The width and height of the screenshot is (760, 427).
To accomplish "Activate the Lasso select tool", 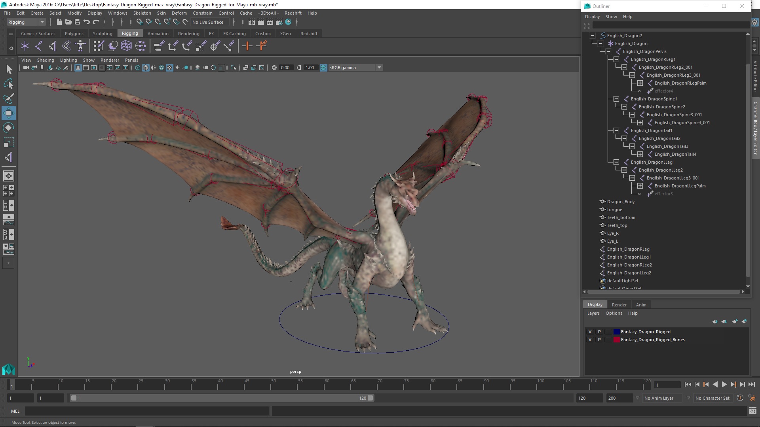I will click(9, 84).
